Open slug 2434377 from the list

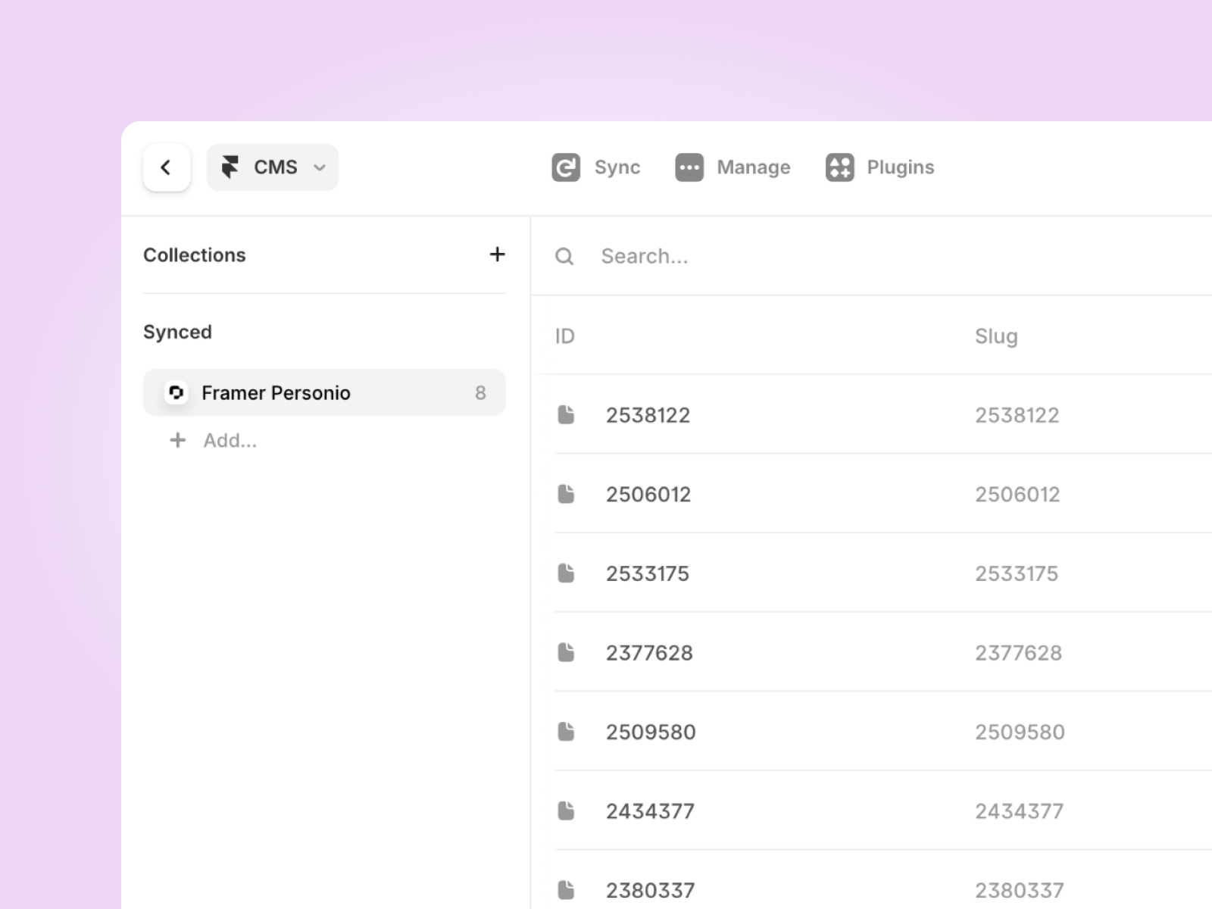1018,811
